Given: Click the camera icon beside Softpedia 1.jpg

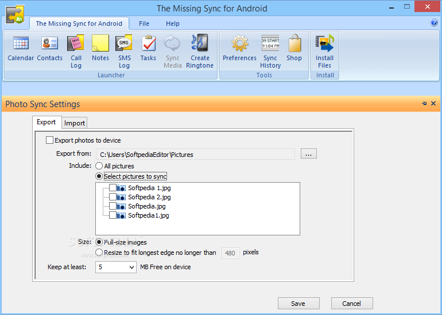Looking at the screenshot, I should coord(121,188).
